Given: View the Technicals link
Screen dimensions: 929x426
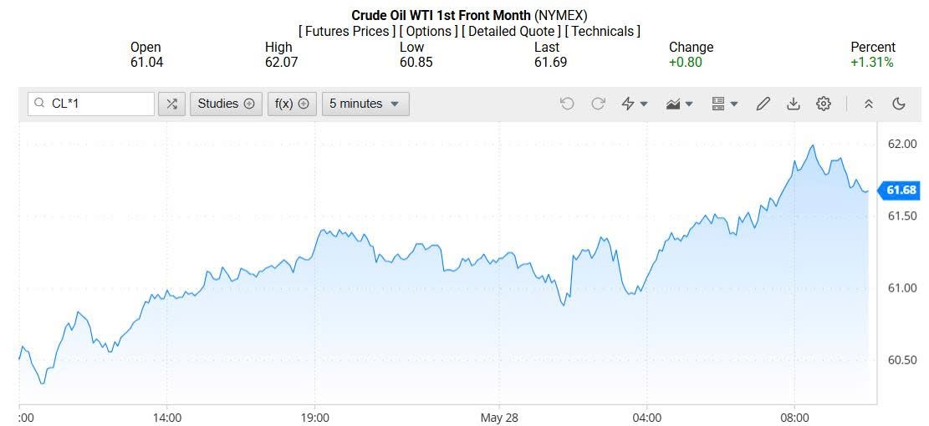Looking at the screenshot, I should (x=602, y=31).
